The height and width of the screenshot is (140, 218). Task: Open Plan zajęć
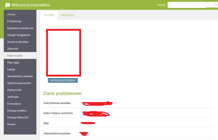point(20,62)
